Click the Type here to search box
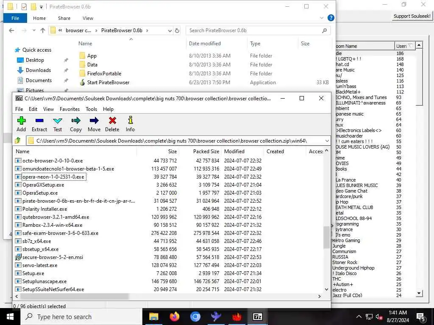This screenshot has width=434, height=325. coord(82,317)
